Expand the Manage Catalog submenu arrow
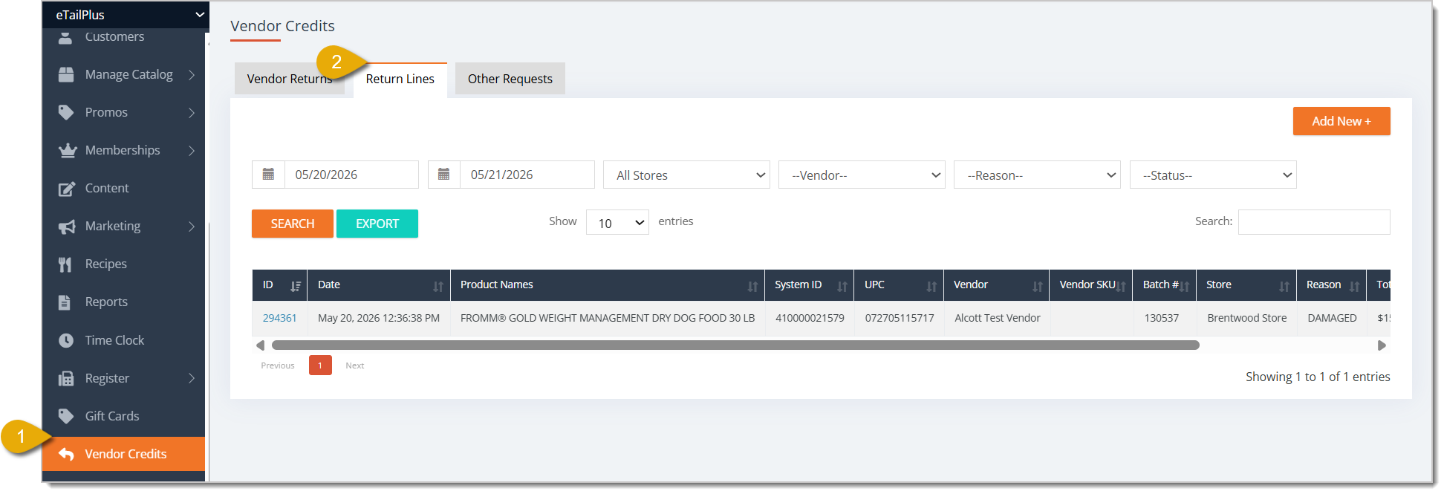The image size is (1444, 494). [192, 74]
